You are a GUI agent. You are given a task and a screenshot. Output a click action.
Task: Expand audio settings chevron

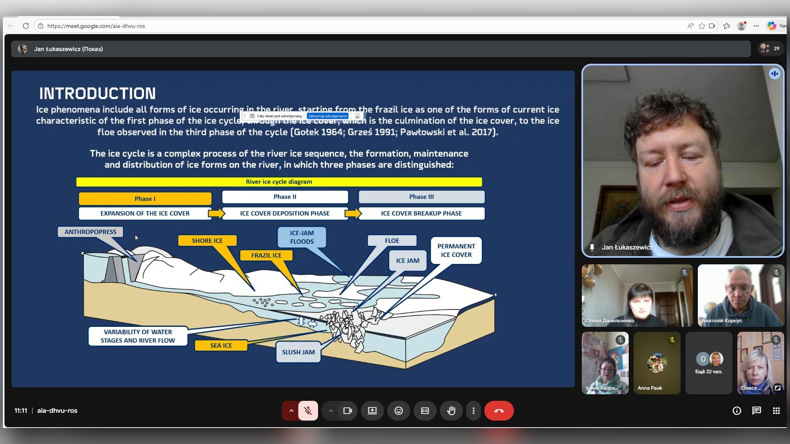[x=291, y=411]
